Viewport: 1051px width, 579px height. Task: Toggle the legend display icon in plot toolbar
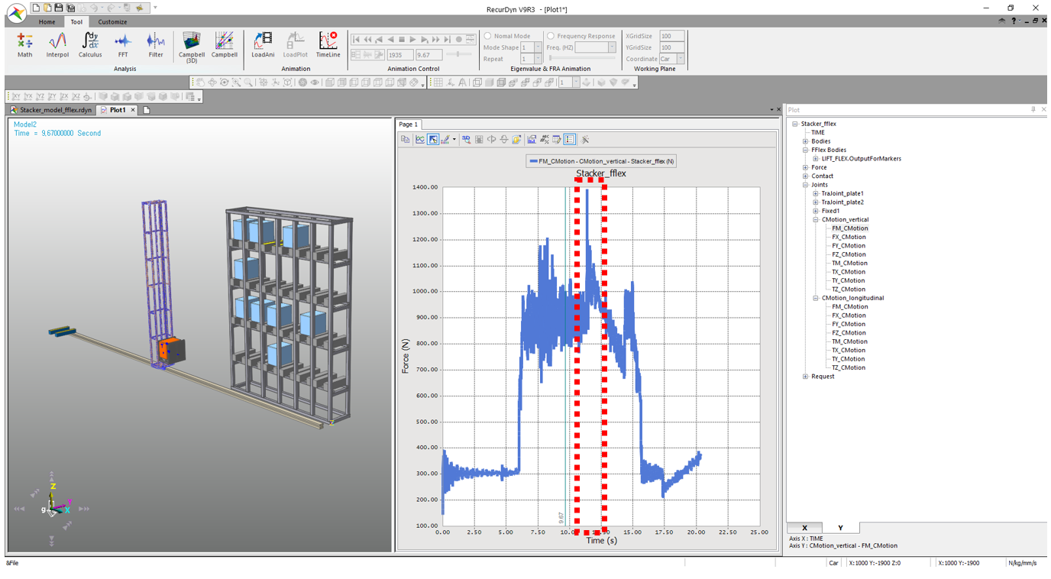pos(570,140)
